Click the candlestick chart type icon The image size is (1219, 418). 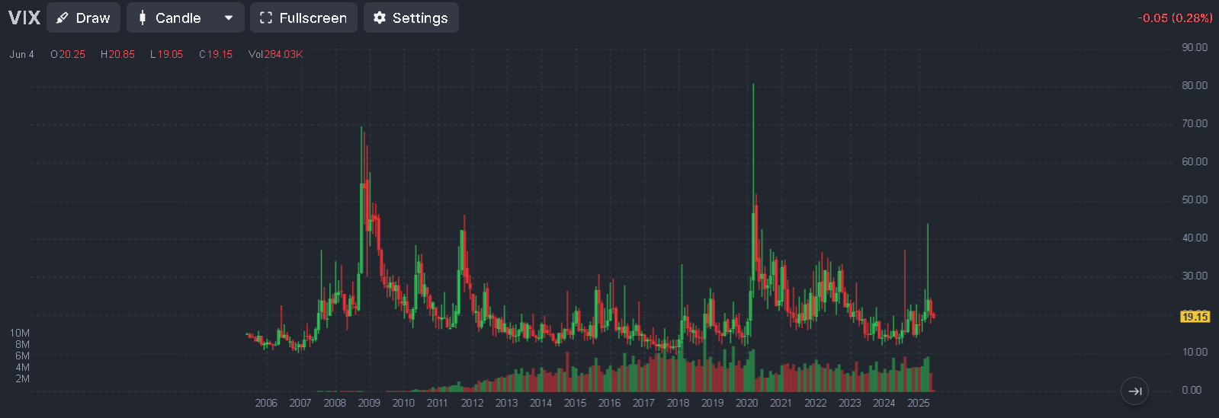(143, 18)
